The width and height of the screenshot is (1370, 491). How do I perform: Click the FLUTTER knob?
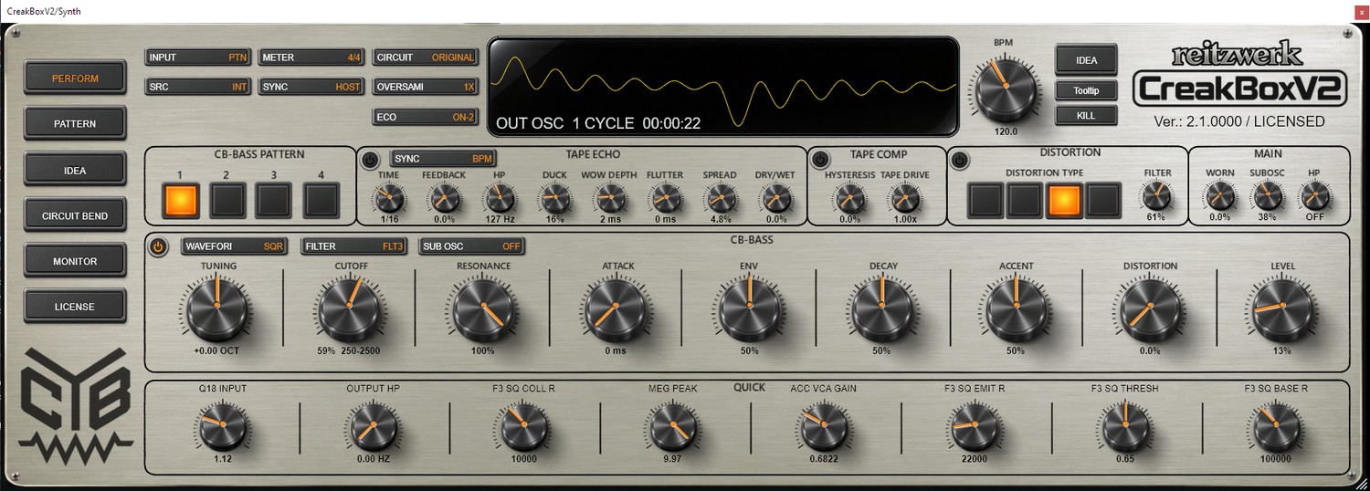665,197
